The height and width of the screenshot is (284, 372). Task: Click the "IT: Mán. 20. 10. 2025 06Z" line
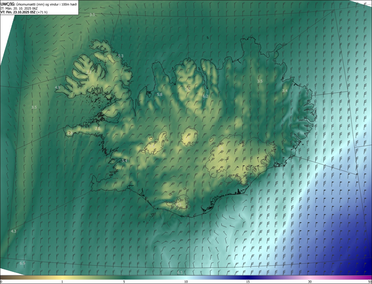[x=19, y=8]
